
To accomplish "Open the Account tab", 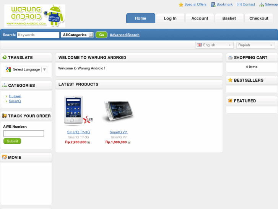I will click(x=200, y=18).
